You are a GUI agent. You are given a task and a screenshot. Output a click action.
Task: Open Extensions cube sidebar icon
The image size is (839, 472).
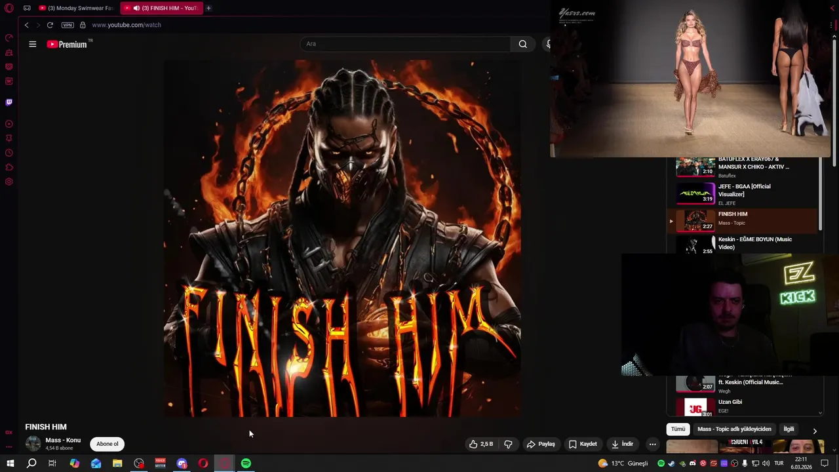(9, 167)
